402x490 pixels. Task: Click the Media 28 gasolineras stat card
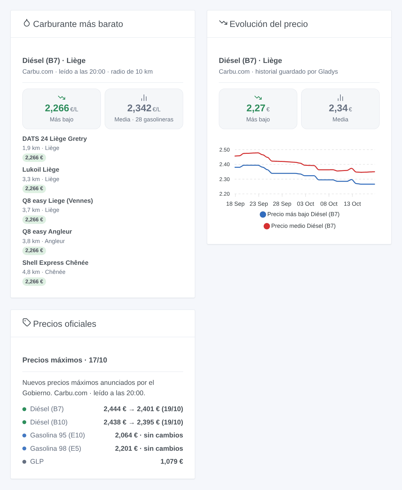tap(144, 109)
